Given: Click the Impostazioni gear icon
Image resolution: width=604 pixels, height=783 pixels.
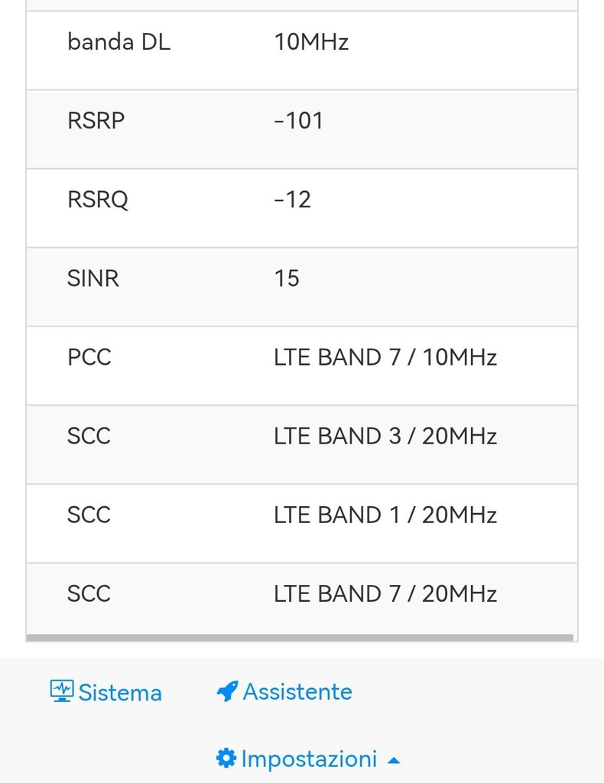Looking at the screenshot, I should (226, 759).
